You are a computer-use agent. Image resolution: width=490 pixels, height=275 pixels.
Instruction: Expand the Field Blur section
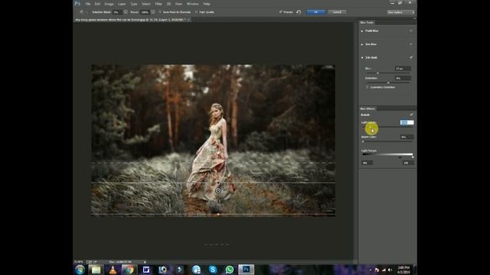(362, 31)
